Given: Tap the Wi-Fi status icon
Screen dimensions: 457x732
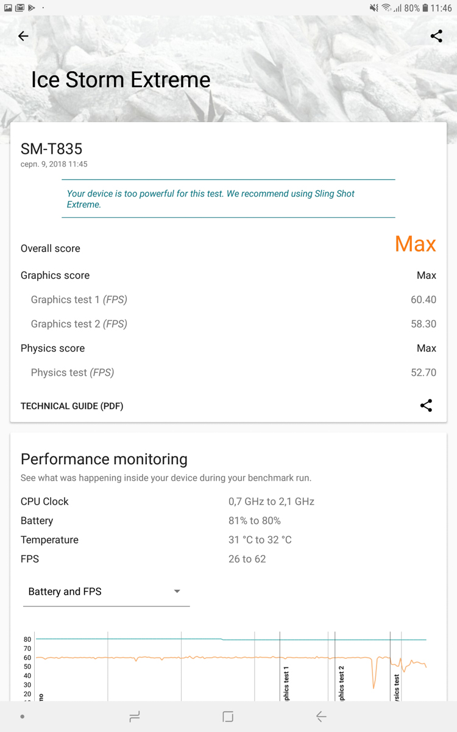Looking at the screenshot, I should pyautogui.click(x=386, y=8).
